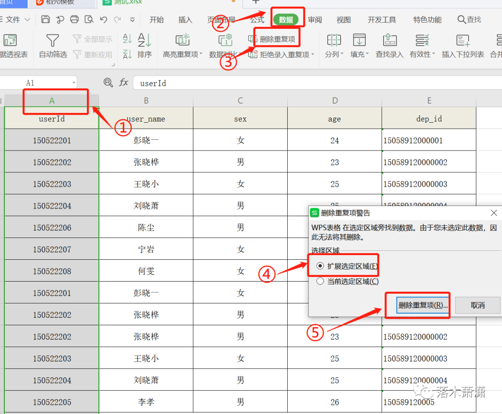
Task: Click the cell containing 李孝
Action: 146,402
